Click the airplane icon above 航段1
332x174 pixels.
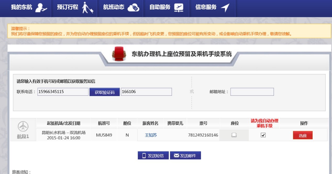tap(23, 127)
